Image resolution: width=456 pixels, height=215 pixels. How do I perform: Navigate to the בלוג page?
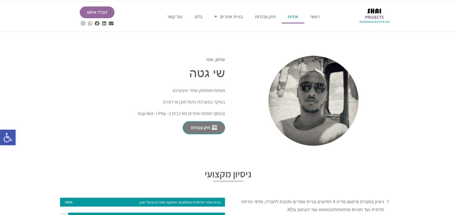tap(198, 16)
